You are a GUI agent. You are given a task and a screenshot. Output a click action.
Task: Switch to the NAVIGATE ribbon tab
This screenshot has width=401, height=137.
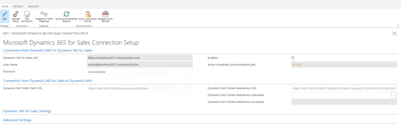coord(33,6)
